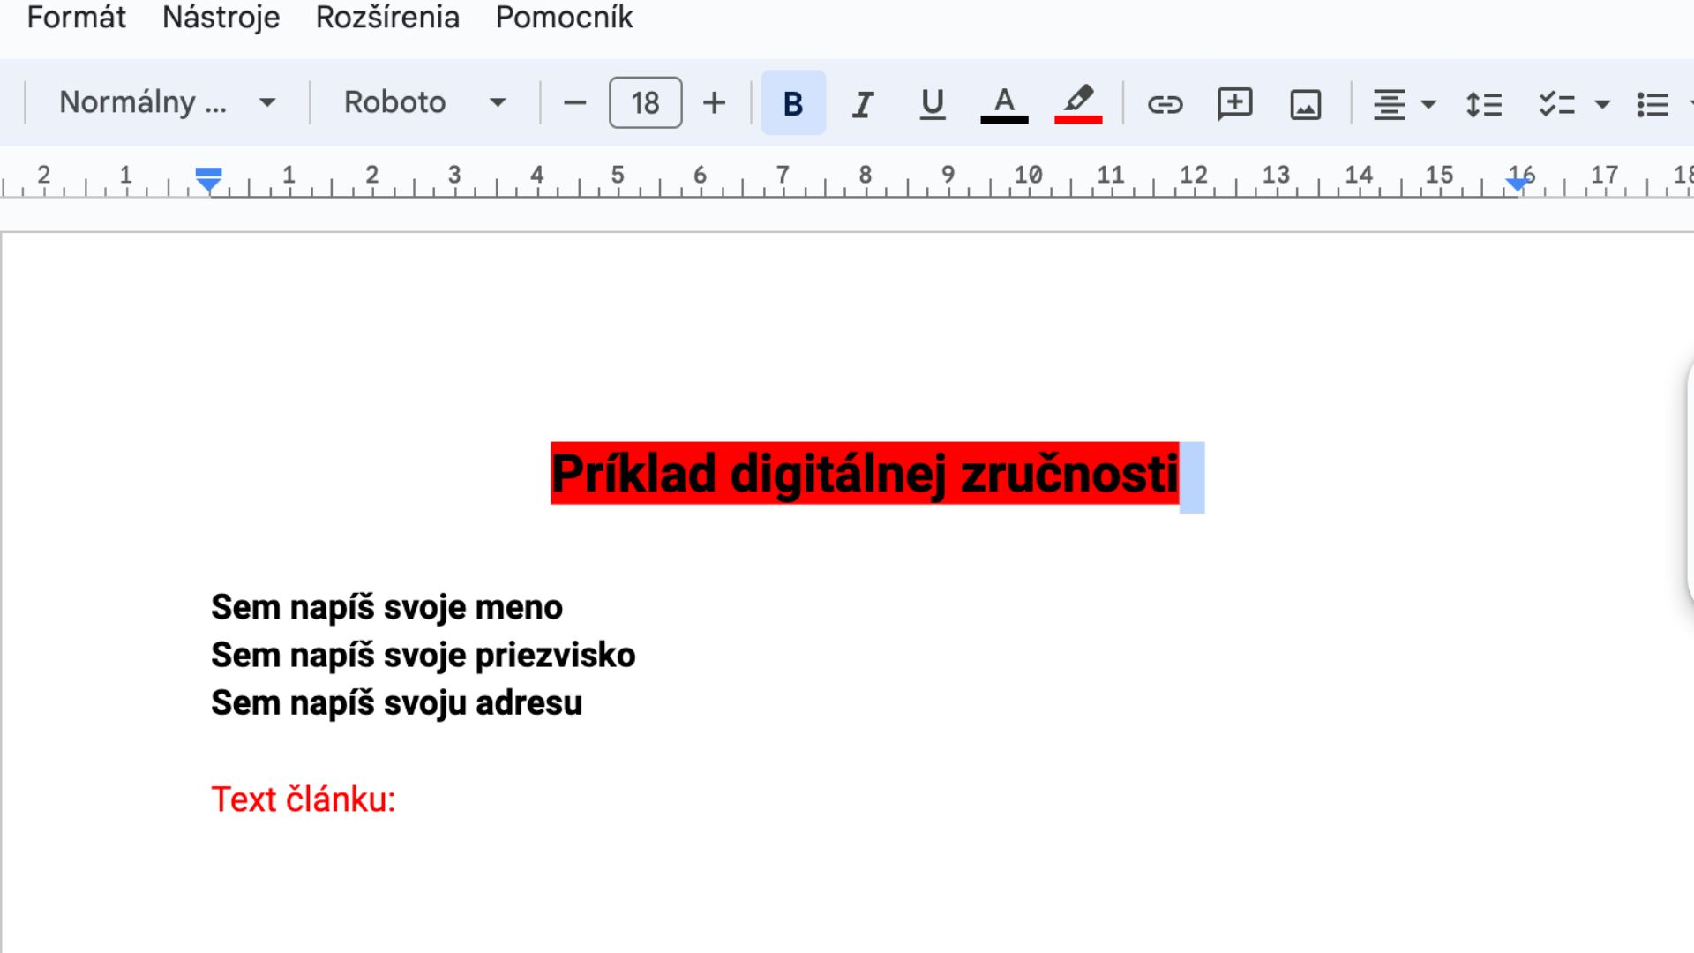Open line and paragraph spacing

[1484, 103]
